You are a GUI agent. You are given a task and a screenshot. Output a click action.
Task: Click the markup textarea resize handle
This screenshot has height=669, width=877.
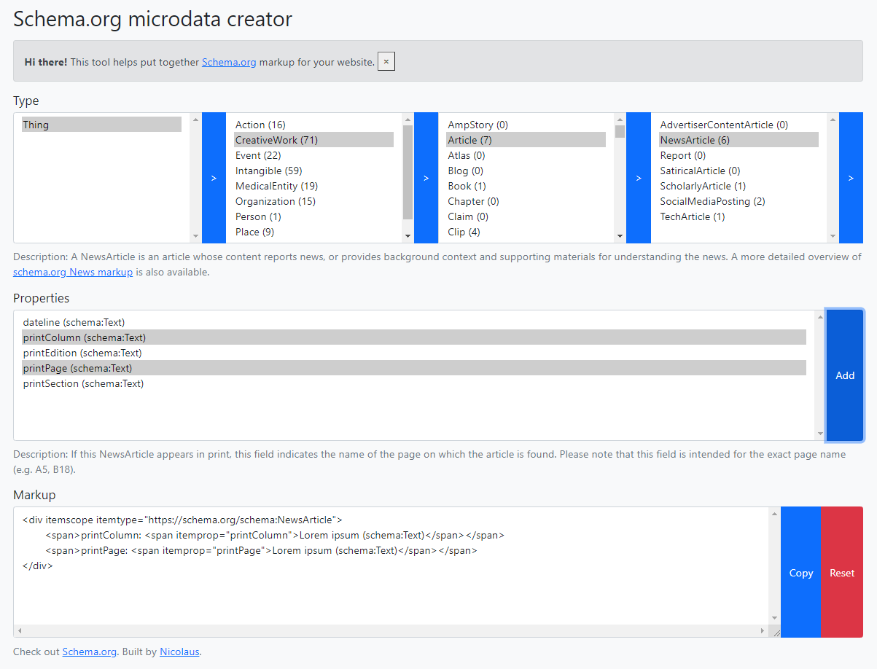tap(775, 631)
